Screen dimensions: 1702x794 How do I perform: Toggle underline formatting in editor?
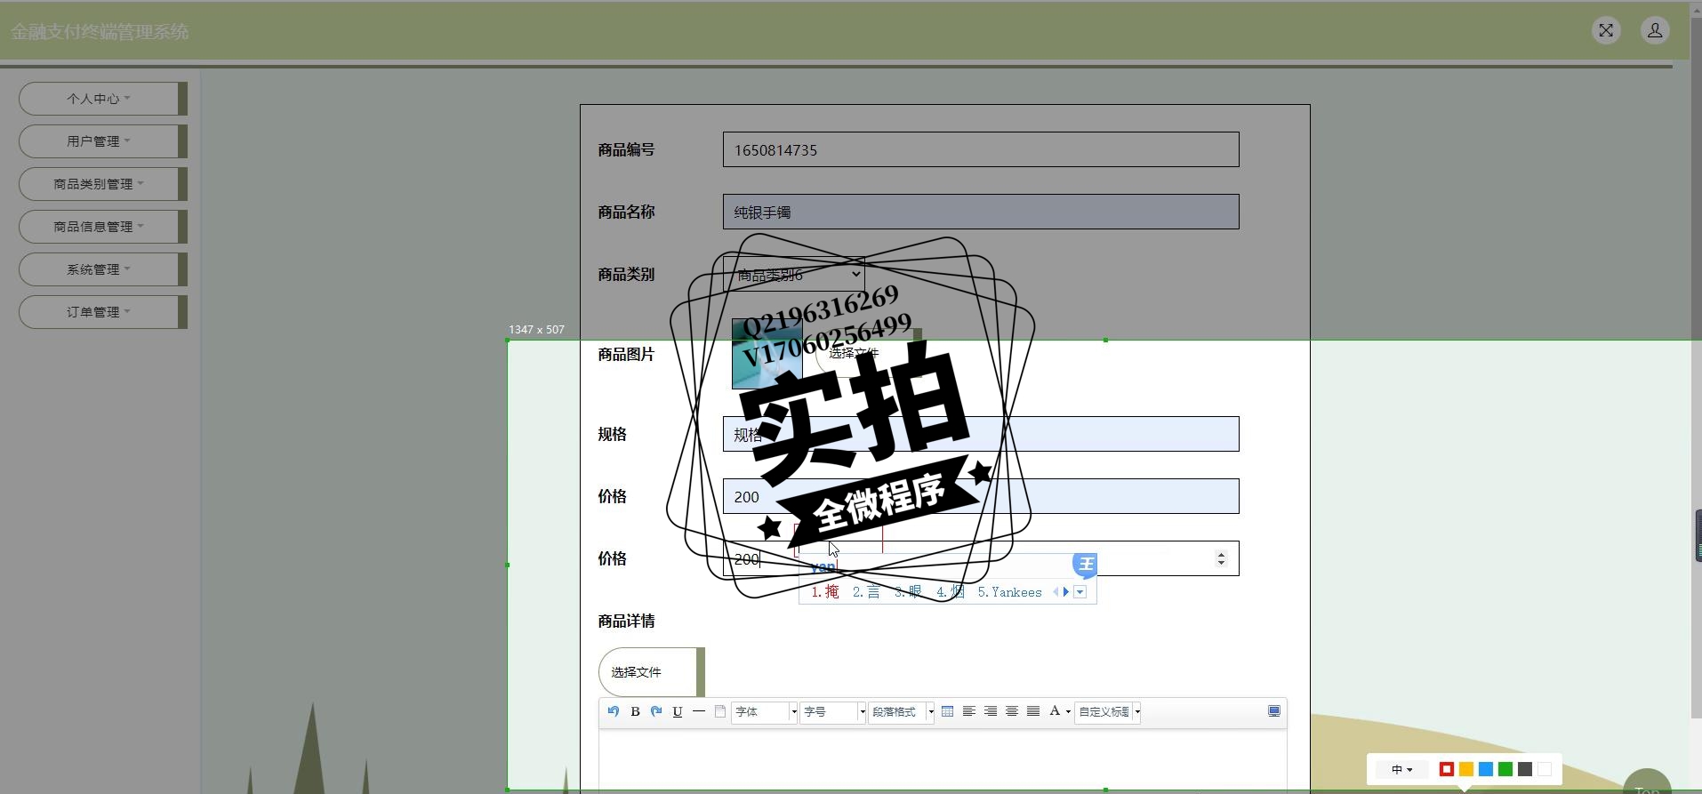click(678, 711)
